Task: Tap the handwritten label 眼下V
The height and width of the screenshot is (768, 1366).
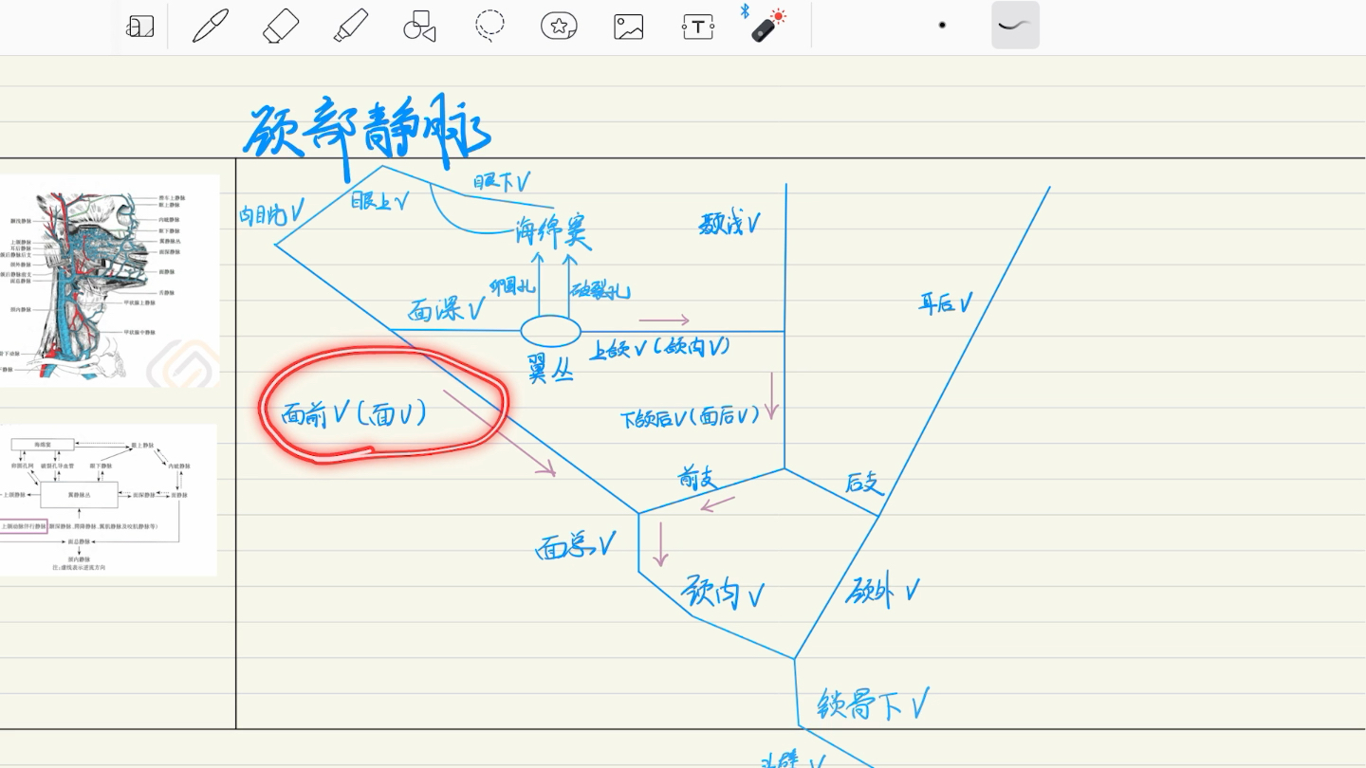Action: (501, 181)
